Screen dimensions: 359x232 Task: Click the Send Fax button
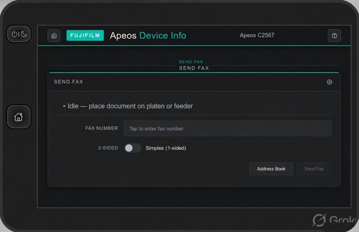(314, 169)
